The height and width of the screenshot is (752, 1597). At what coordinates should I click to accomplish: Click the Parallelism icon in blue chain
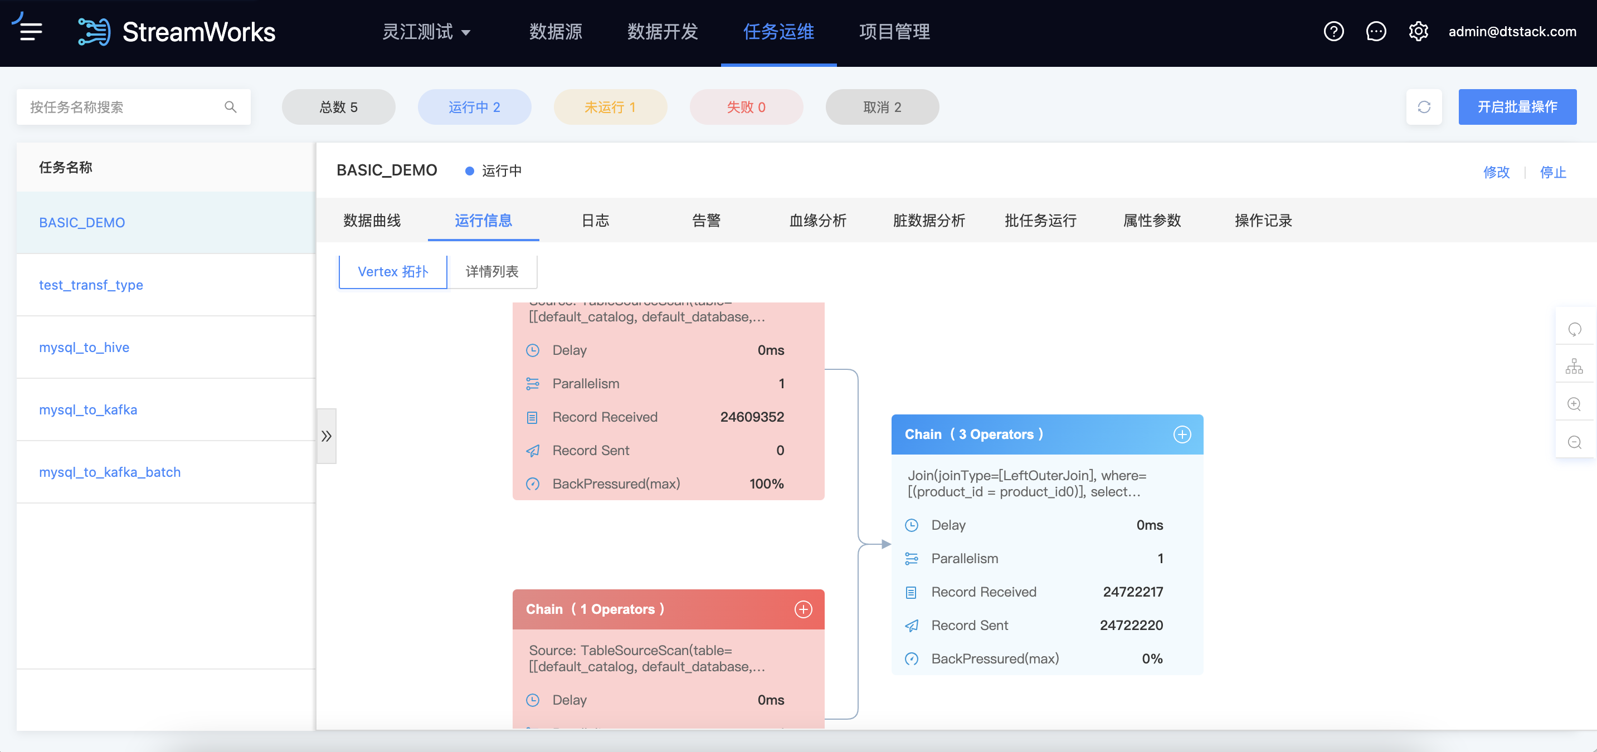tap(911, 559)
